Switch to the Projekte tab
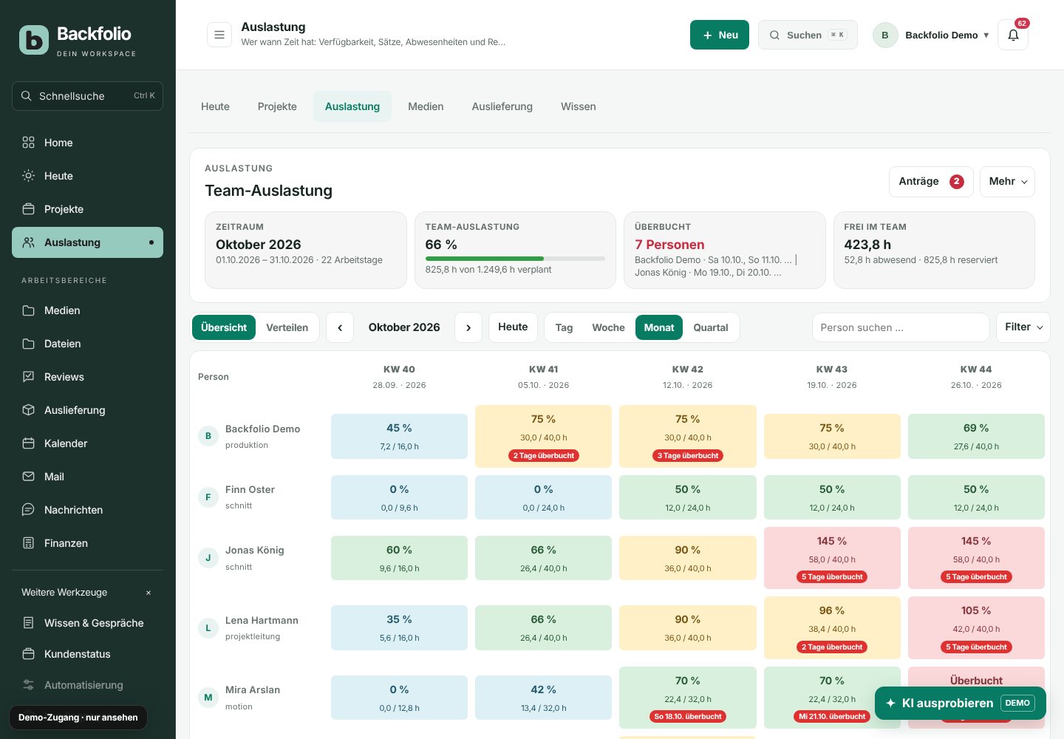Viewport: 1064px width, 739px height. click(x=277, y=106)
